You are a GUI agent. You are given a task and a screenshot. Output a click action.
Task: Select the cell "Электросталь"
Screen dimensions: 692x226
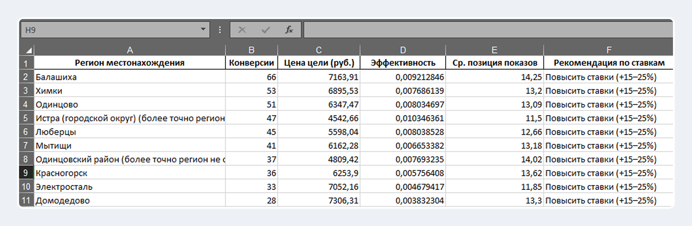pyautogui.click(x=130, y=187)
